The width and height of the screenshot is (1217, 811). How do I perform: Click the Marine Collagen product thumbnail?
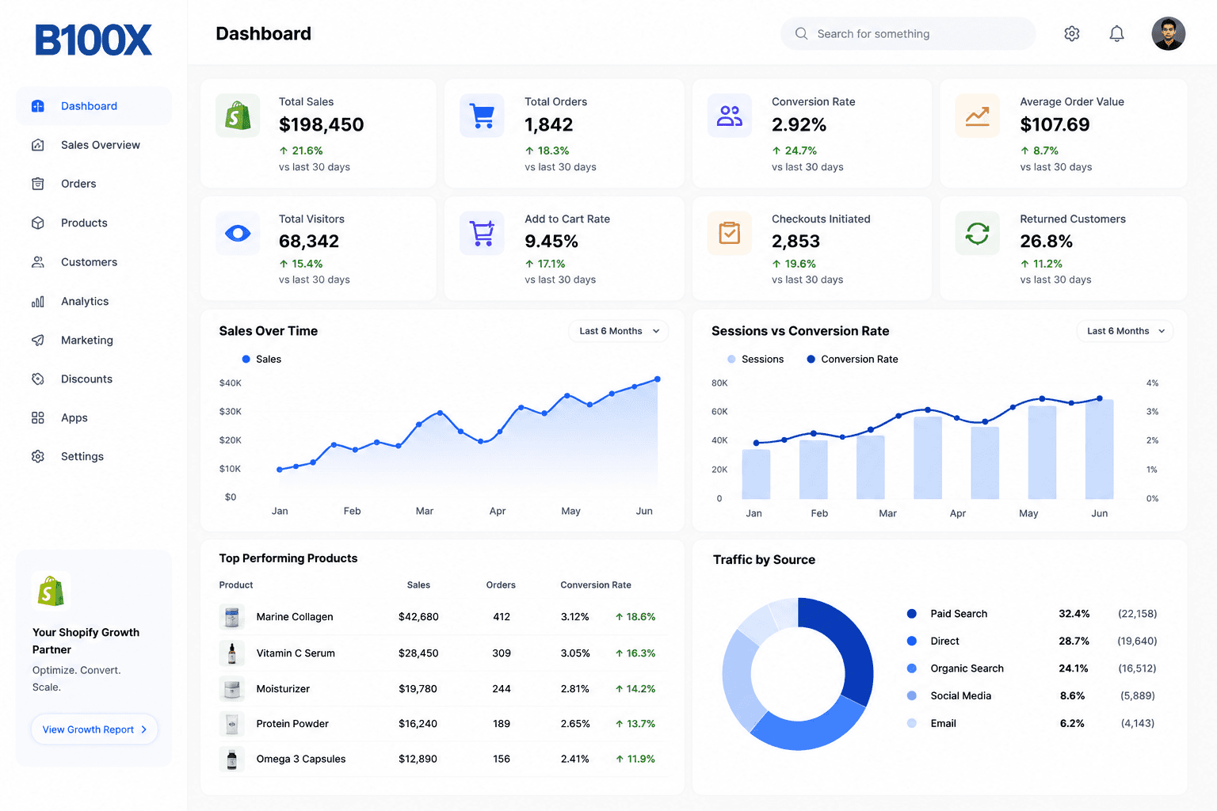tap(232, 617)
